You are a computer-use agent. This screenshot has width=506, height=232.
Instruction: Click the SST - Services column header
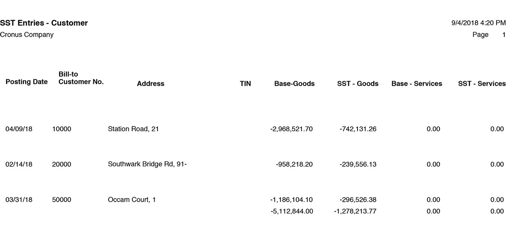pyautogui.click(x=482, y=84)
